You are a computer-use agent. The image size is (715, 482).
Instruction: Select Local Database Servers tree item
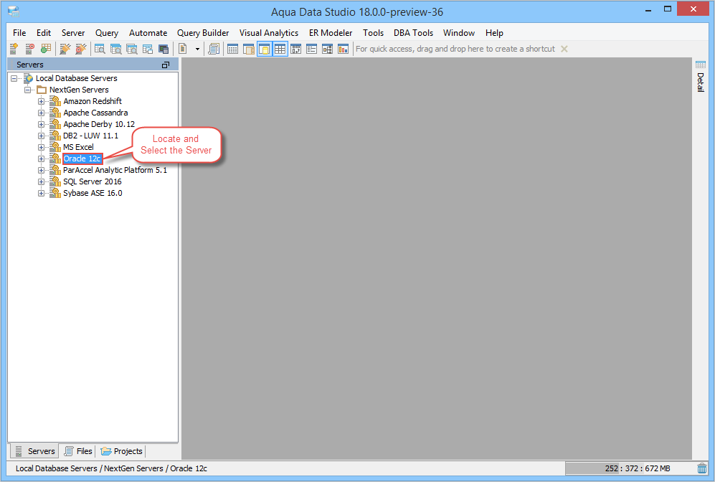pos(76,78)
